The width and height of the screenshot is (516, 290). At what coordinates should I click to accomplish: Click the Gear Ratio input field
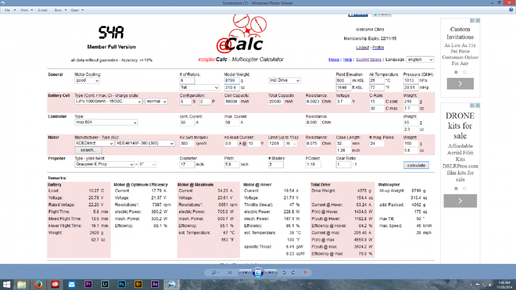[343, 165]
